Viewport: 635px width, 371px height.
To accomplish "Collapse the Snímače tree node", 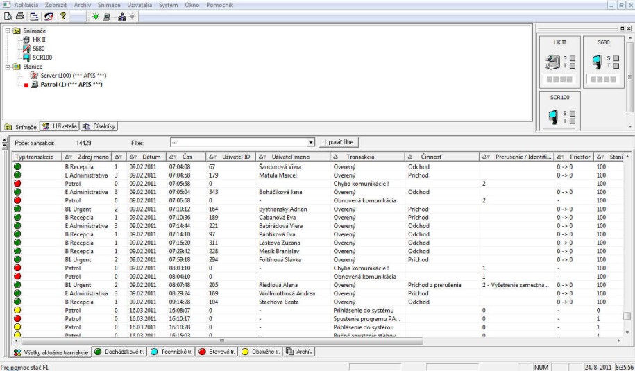I will pyautogui.click(x=8, y=31).
